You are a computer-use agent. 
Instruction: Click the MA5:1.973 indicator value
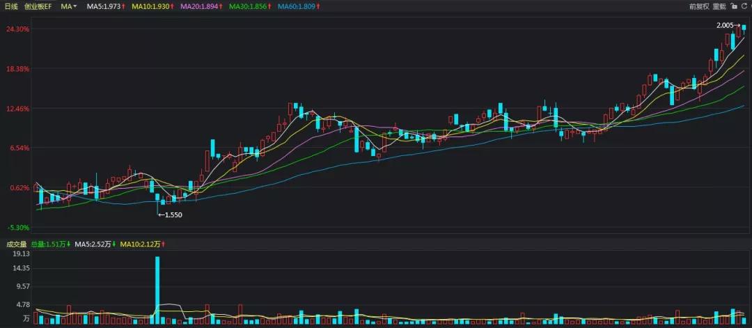click(x=107, y=7)
